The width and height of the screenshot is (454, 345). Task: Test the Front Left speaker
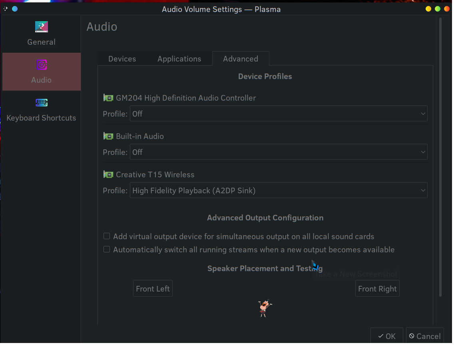(153, 289)
